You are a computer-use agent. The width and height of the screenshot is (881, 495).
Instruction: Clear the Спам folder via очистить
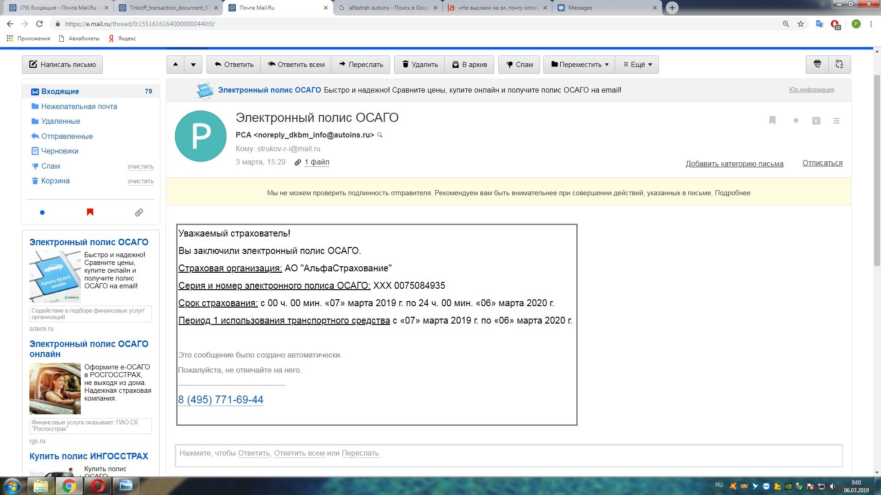click(x=140, y=166)
